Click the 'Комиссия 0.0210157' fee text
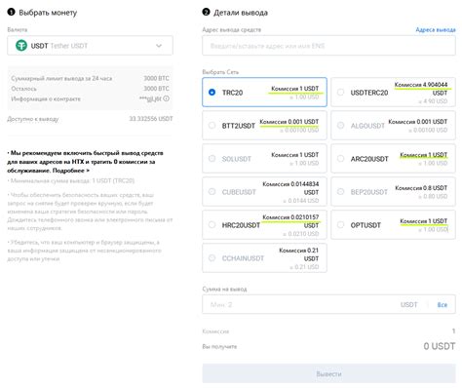Image resolution: width=462 pixels, height=388 pixels. 290,217
